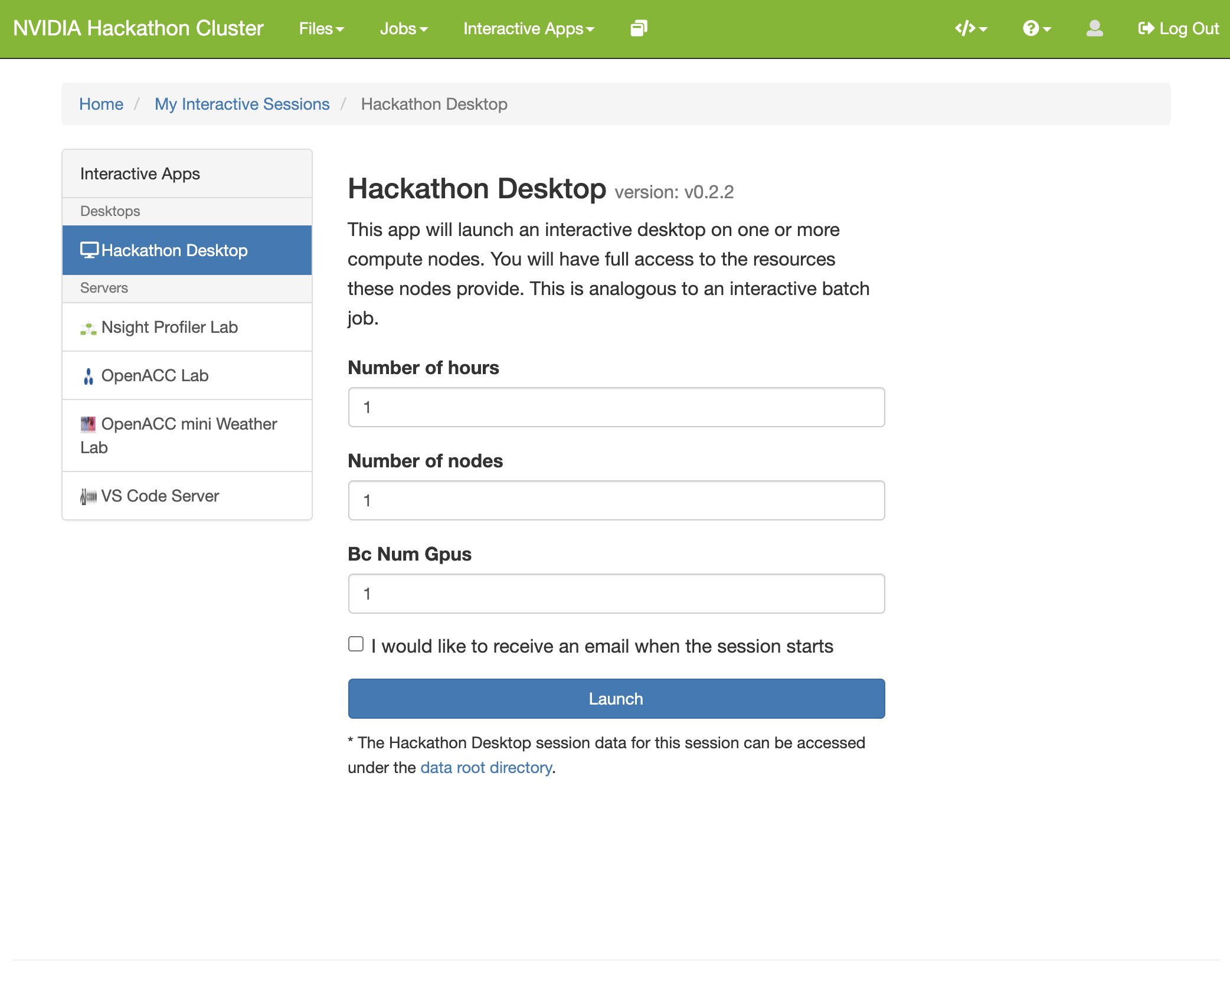Click the Log Out arrow icon

(1146, 28)
